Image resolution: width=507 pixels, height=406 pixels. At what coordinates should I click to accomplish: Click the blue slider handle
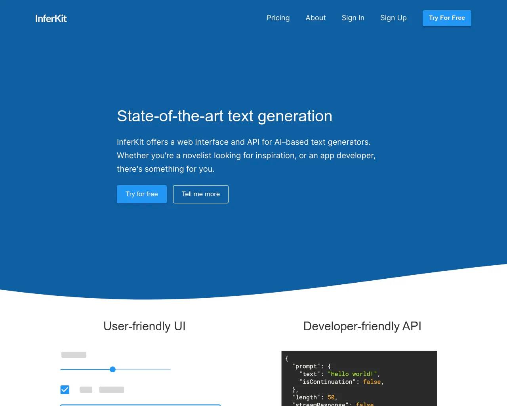coord(112,370)
